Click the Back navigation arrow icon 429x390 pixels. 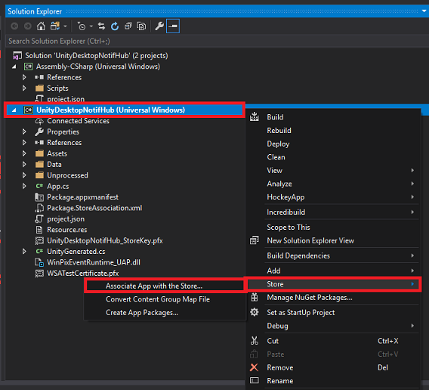tap(14, 26)
